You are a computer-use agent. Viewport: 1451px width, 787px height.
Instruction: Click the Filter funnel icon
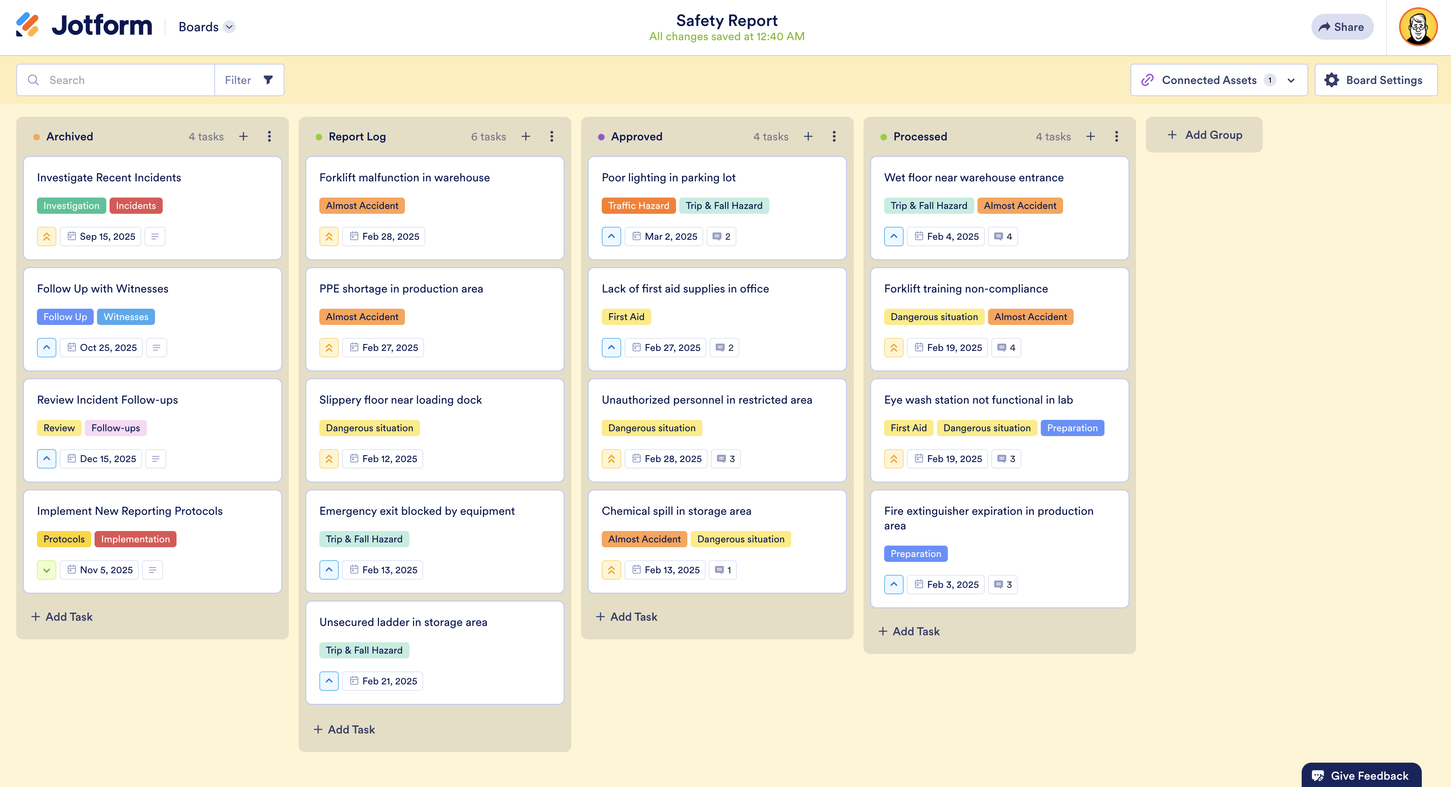[268, 80]
